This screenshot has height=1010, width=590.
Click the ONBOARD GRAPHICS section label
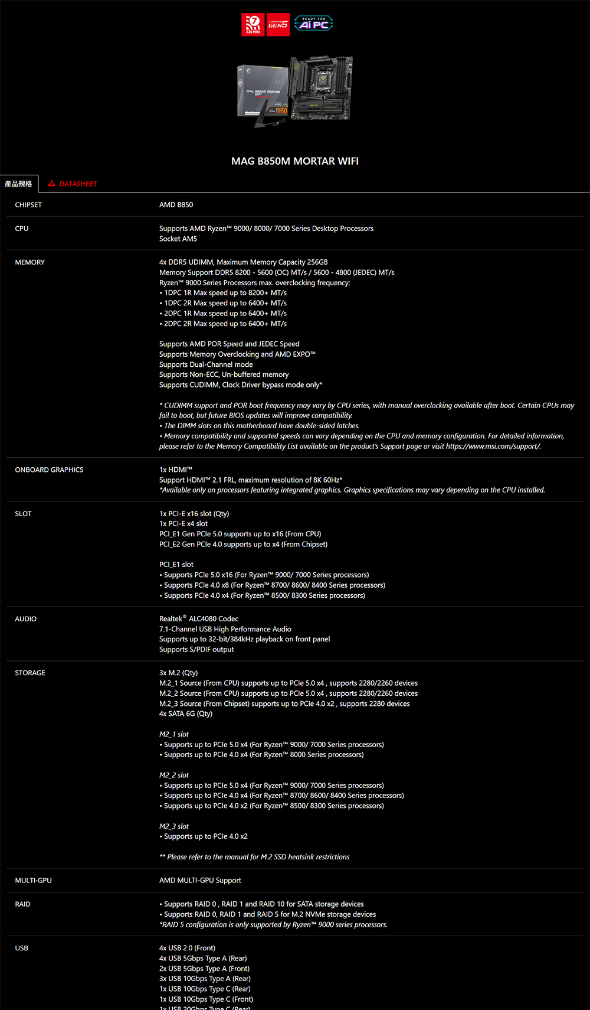pyautogui.click(x=49, y=470)
